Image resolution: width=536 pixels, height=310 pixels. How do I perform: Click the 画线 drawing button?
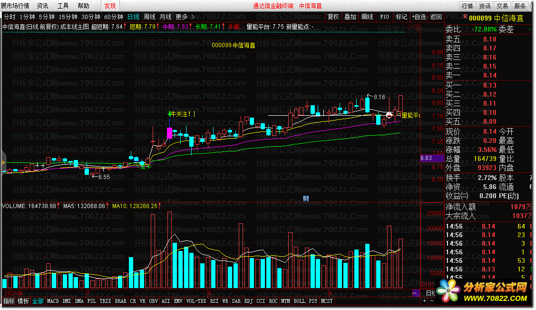click(367, 17)
